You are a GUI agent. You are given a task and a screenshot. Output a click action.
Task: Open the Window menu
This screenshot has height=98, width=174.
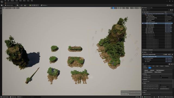(12, 1)
